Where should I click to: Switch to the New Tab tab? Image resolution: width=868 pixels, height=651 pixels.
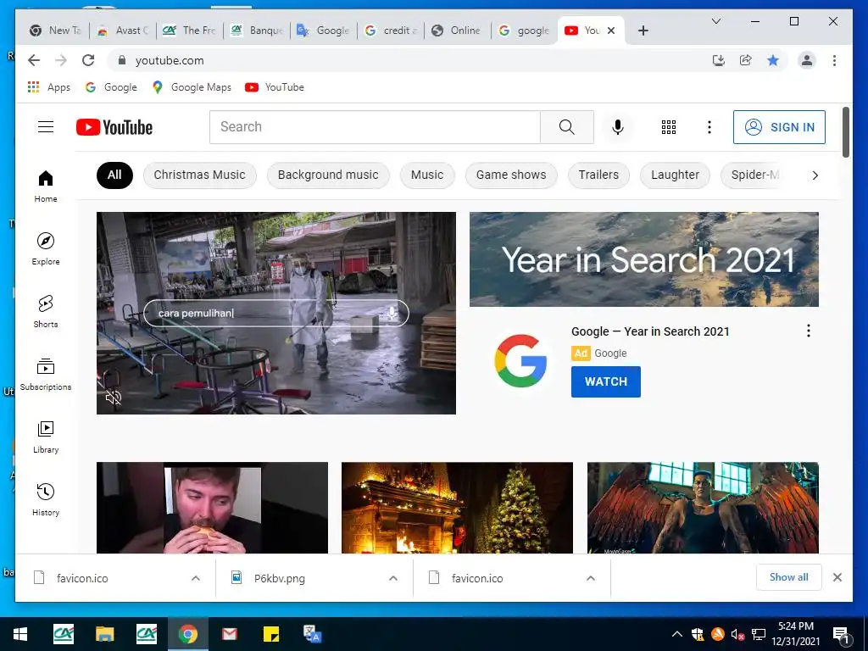55,31
